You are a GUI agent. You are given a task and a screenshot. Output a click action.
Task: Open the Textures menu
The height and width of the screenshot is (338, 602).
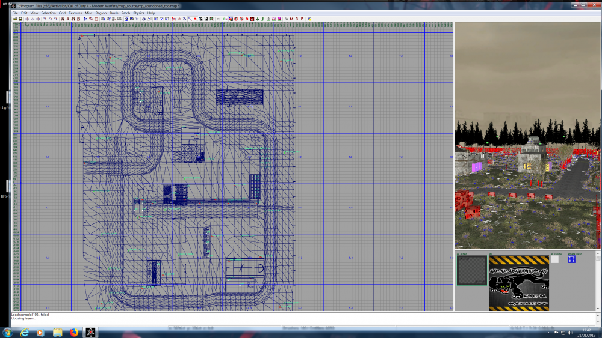tap(75, 13)
